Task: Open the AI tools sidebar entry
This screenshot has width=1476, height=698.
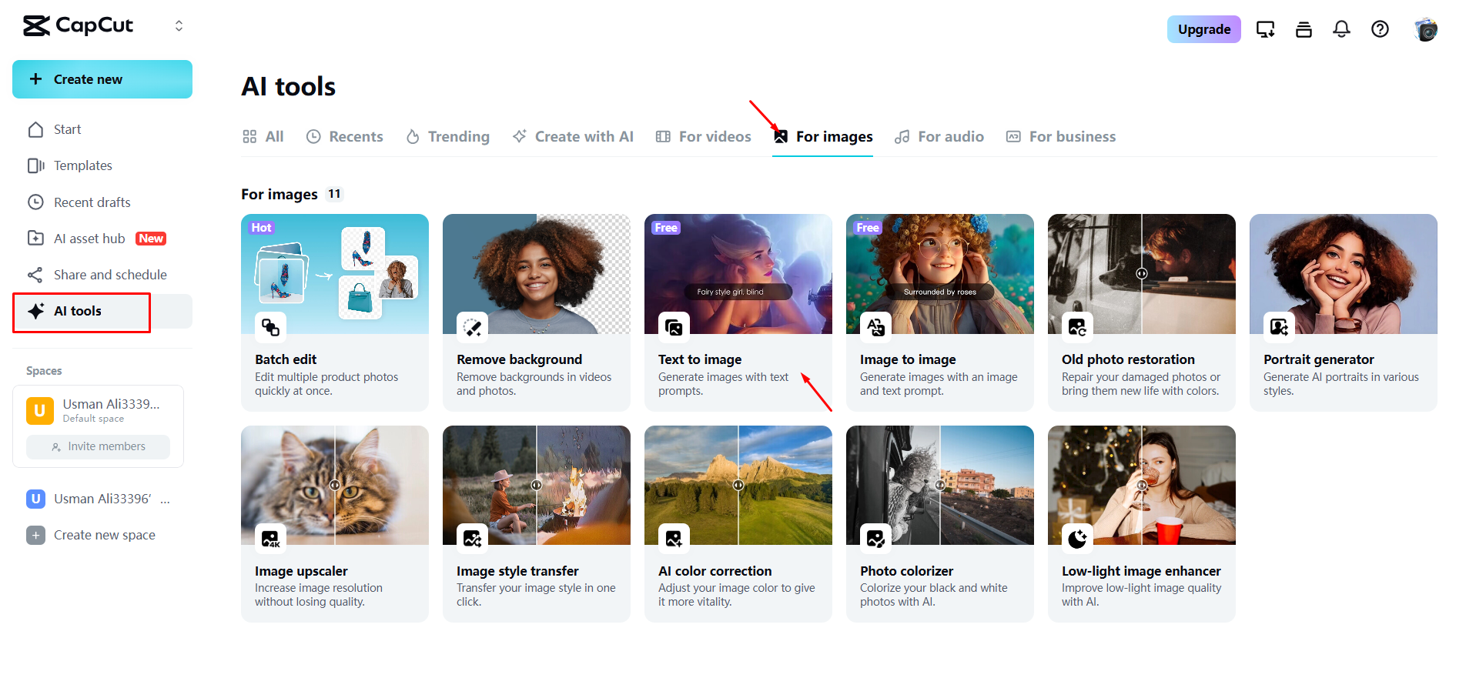Action: (77, 311)
